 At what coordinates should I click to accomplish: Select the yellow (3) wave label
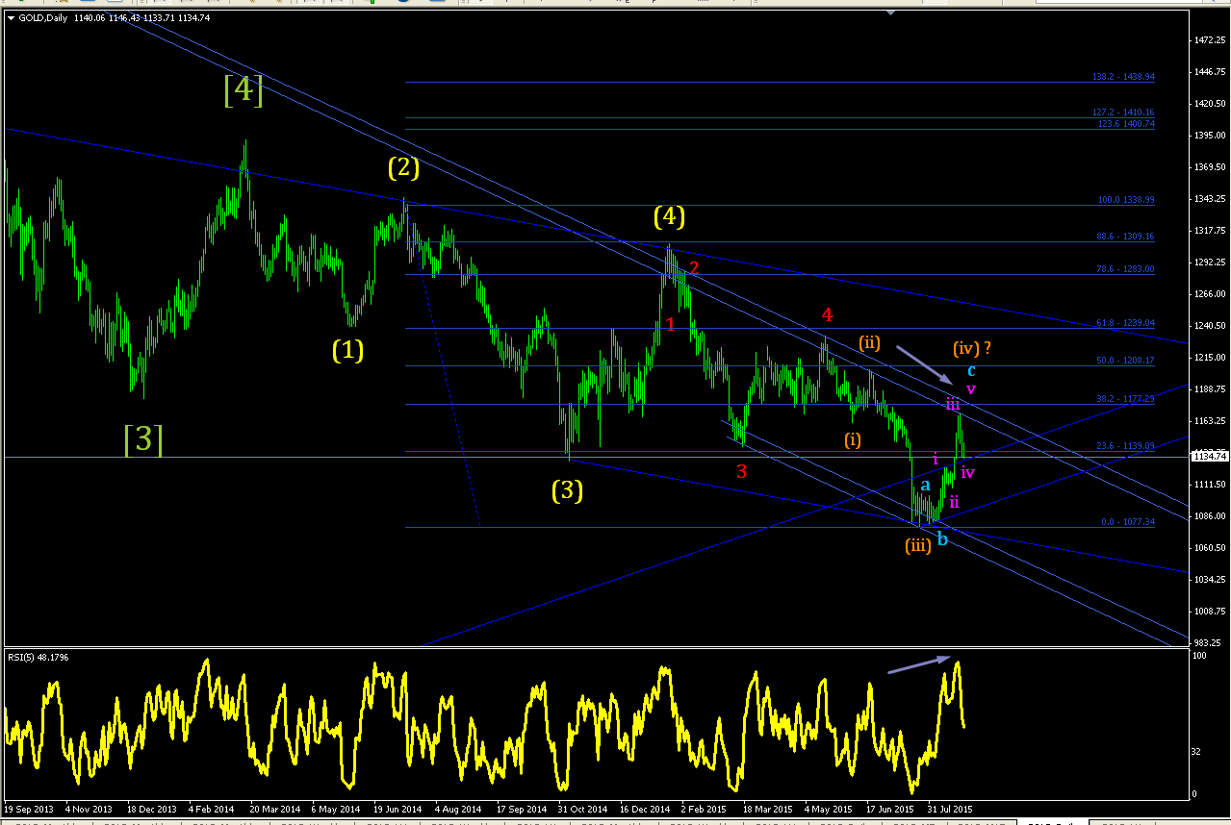(567, 490)
